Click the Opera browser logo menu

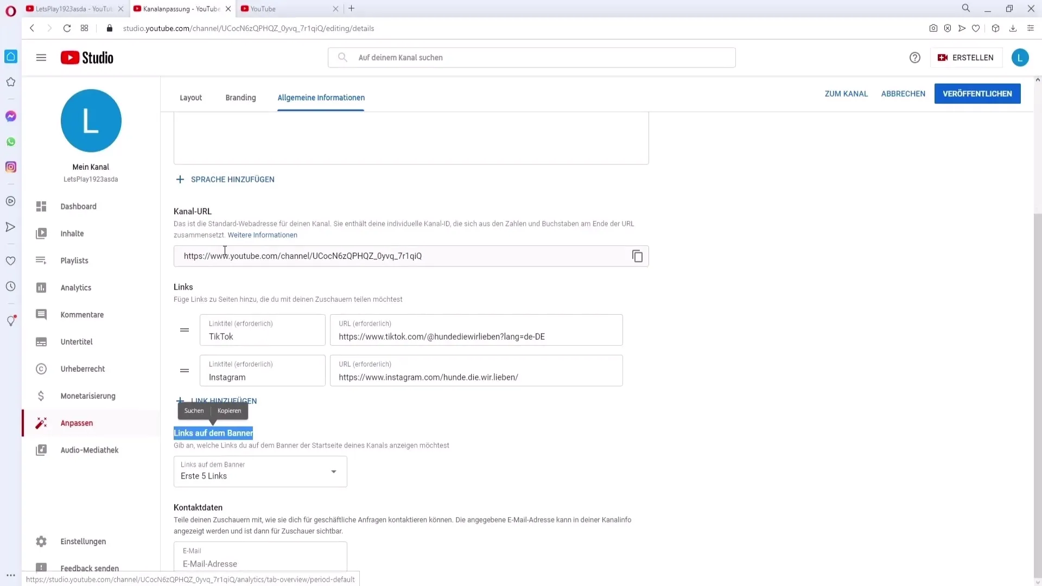pos(11,11)
